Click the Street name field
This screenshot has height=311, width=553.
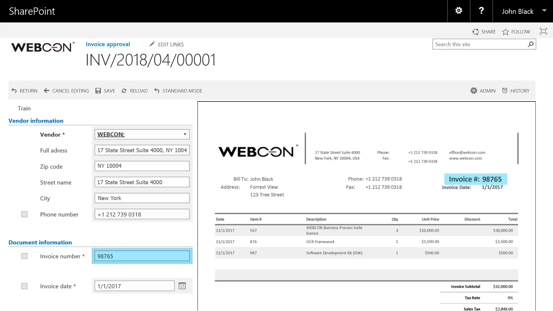[142, 182]
